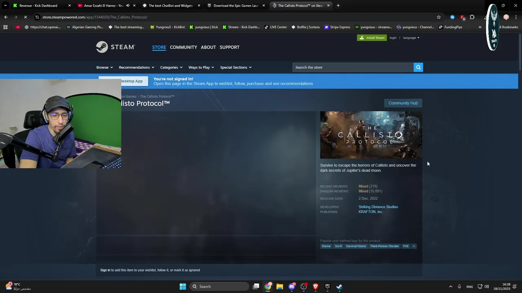
Task: Open the apps grid in bookmarks bar
Action: 5,27
